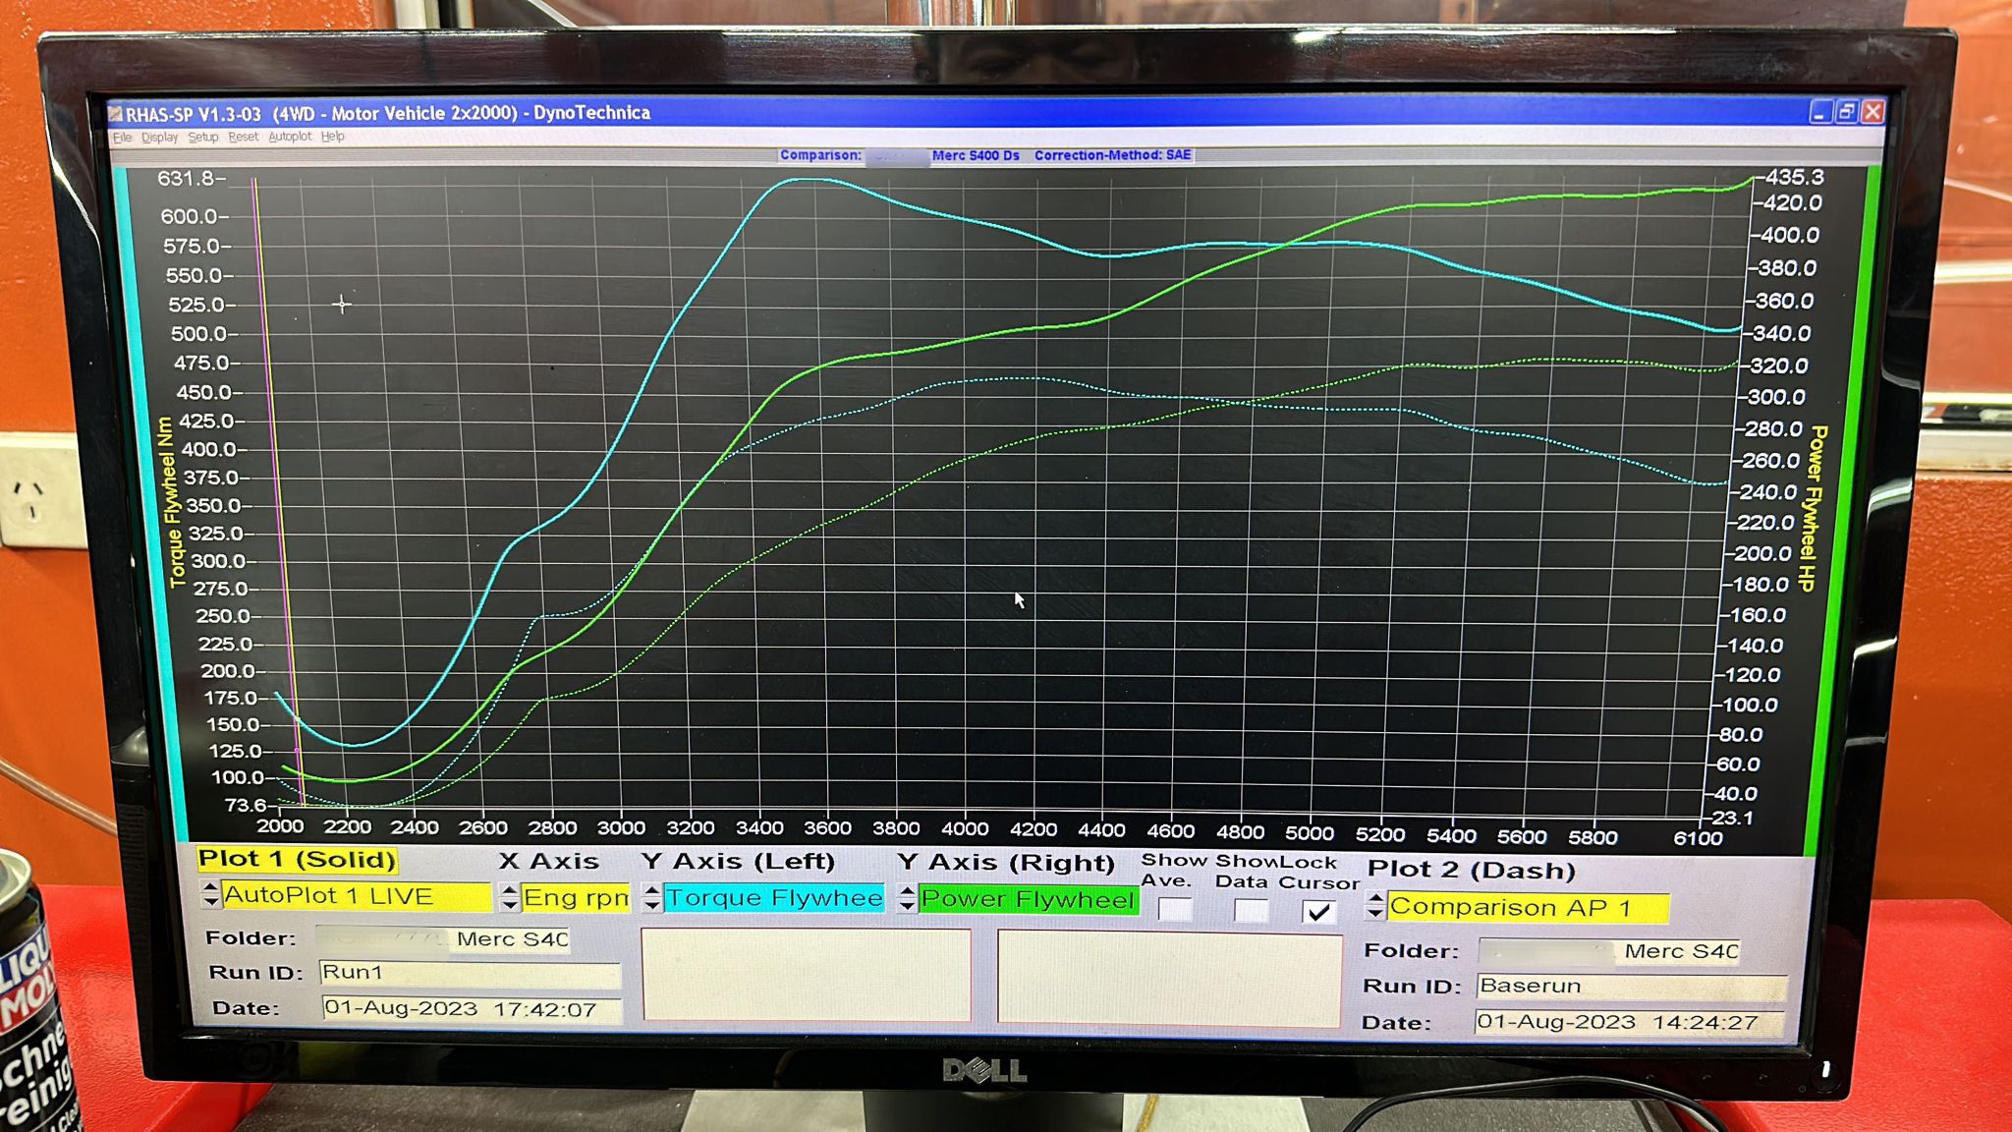Open the Autoplot menu
The width and height of the screenshot is (2012, 1132).
[x=290, y=137]
